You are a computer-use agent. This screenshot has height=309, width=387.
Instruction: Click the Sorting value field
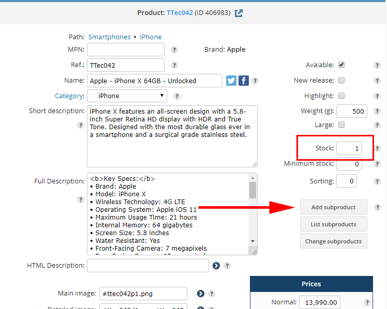tap(347, 181)
